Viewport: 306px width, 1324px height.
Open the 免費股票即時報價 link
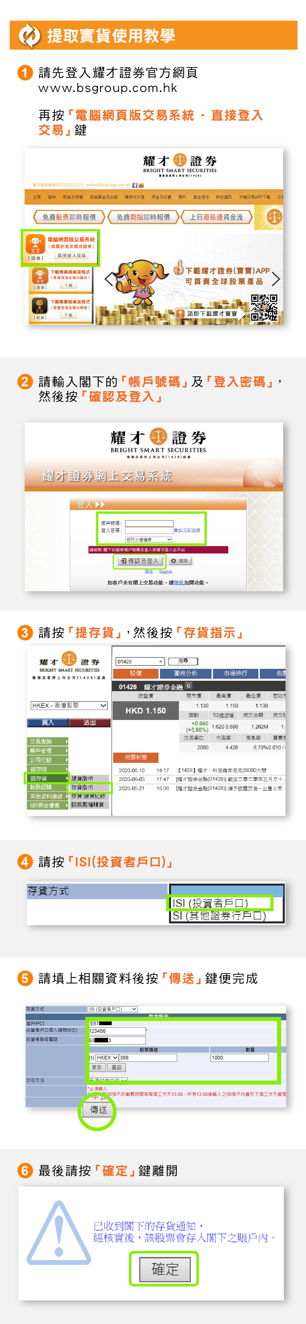point(69,217)
